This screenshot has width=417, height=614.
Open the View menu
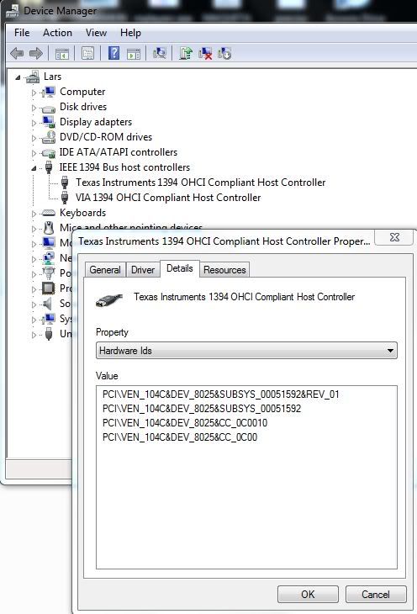coord(97,33)
